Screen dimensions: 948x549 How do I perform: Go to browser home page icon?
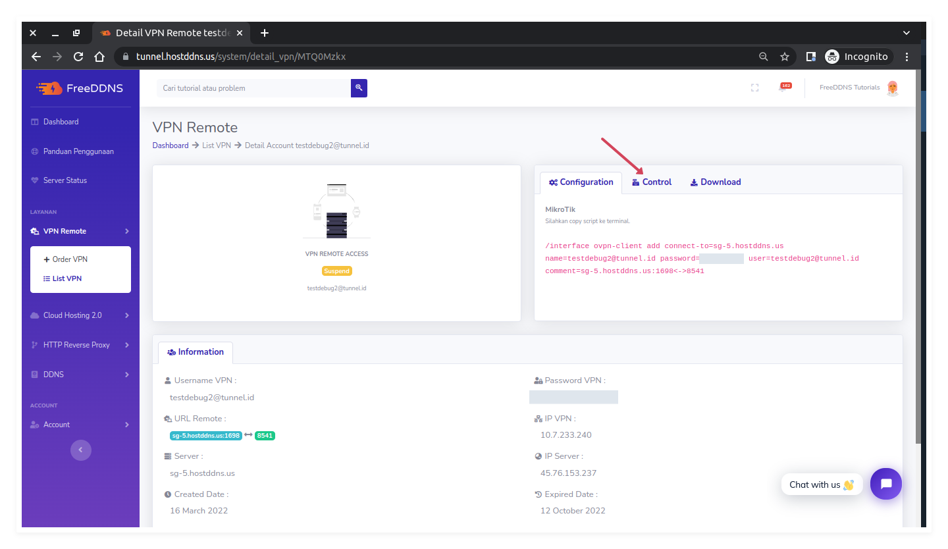[99, 57]
